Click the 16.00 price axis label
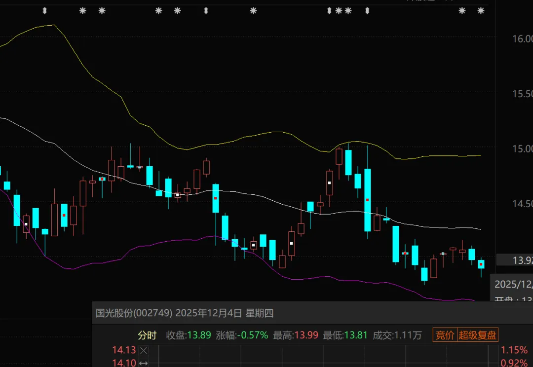 tap(522, 39)
